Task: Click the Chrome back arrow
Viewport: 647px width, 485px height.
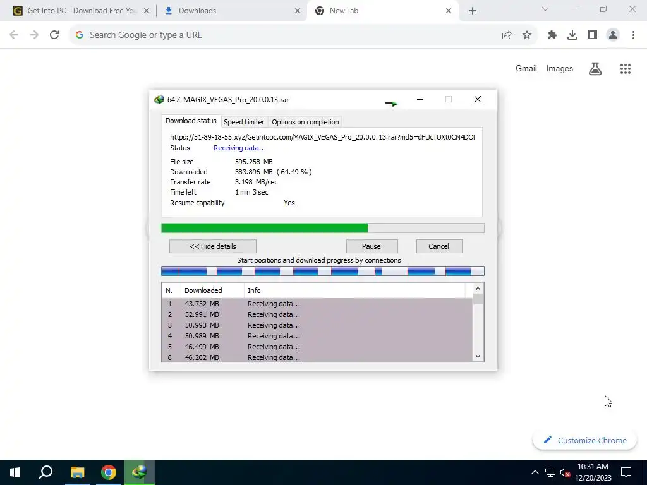Action: click(x=14, y=35)
